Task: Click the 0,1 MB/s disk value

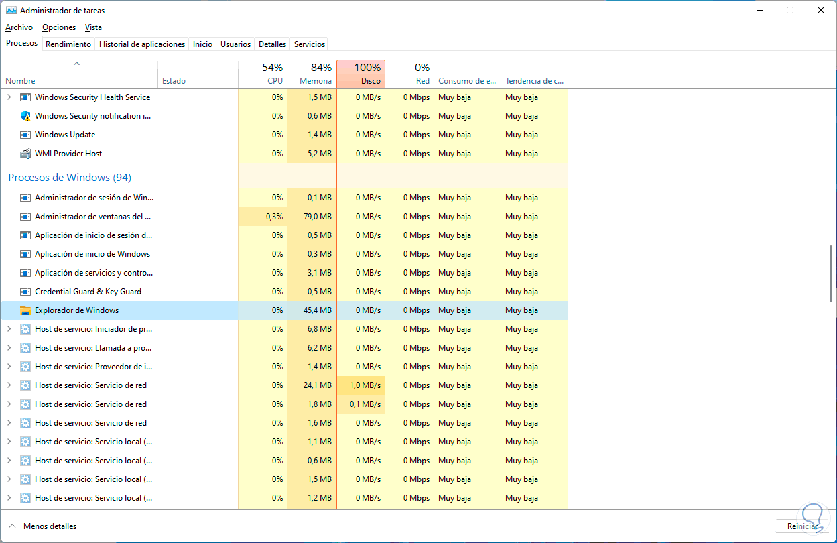Action: click(x=365, y=404)
